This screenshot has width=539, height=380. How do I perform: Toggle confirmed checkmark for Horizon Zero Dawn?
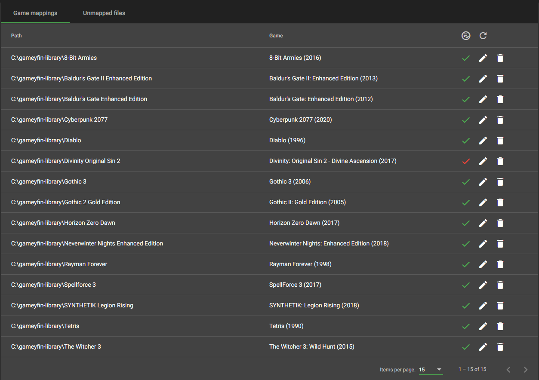[465, 223]
